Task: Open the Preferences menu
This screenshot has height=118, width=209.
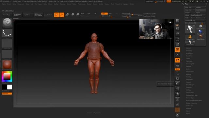Action: pos(82,4)
